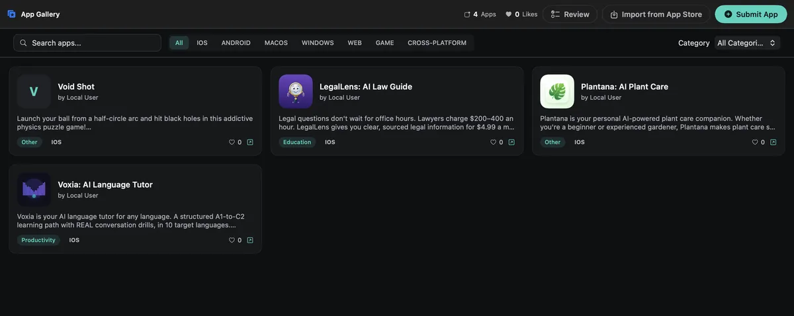Filter apps by WINDOWS tab

tap(318, 42)
